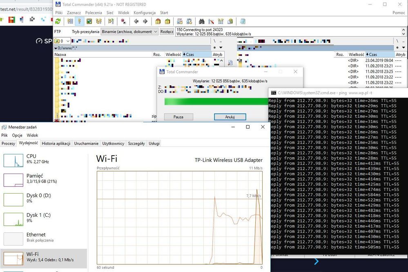The width and height of the screenshot is (408, 272).
Task: Click the Refresh (reread source) toolbar icon
Action: [x=58, y=21]
